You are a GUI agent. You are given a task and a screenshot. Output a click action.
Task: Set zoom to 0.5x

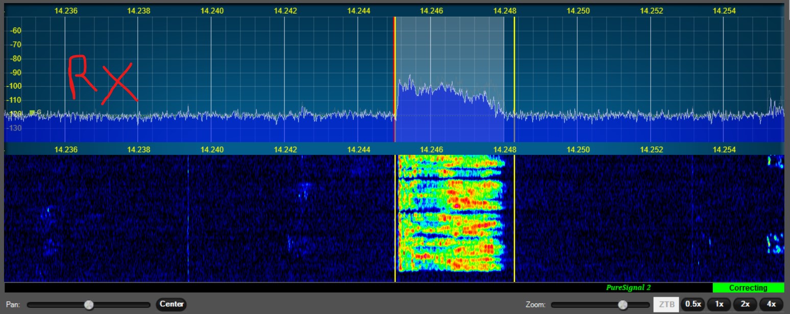[693, 304]
